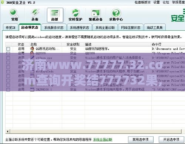Click the QQ游戏启动加 row icon
This screenshot has height=144, width=185.
tap(32, 49)
